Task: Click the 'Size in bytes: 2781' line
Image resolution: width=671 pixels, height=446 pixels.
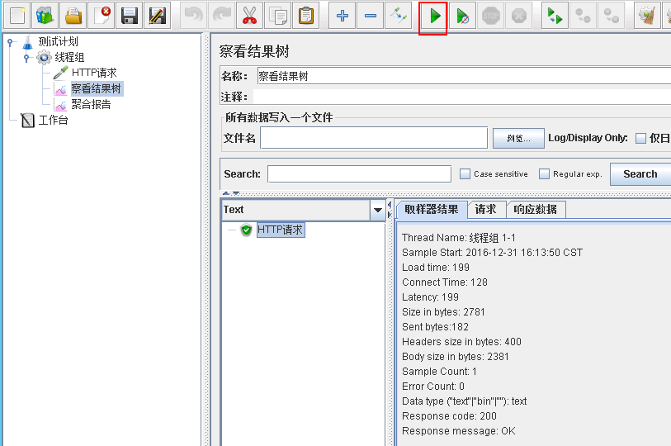Action: pyautogui.click(x=443, y=312)
